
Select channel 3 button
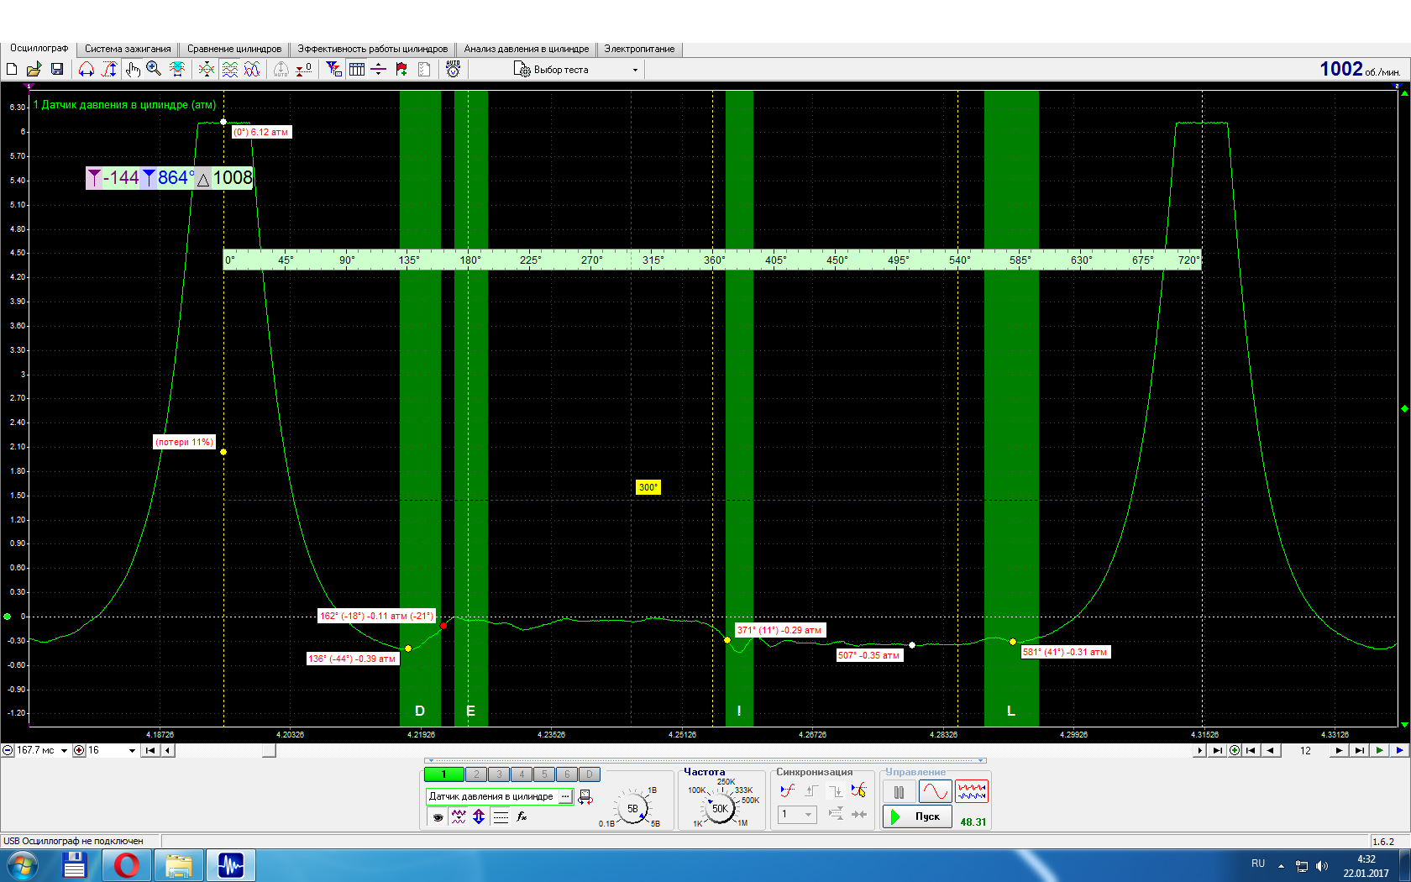point(499,774)
